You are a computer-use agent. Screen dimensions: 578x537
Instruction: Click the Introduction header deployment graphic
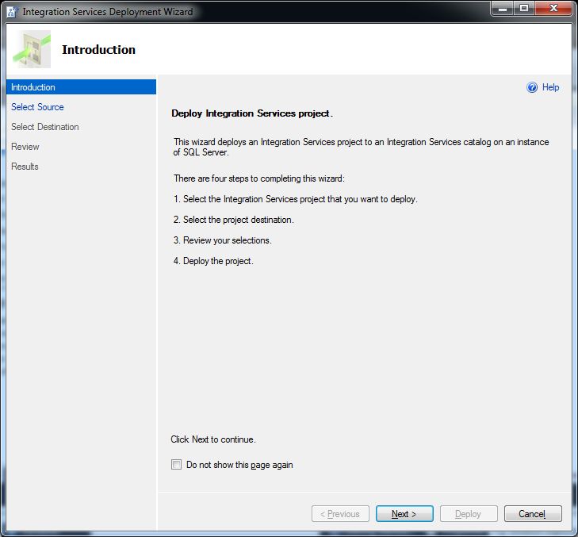coord(32,49)
